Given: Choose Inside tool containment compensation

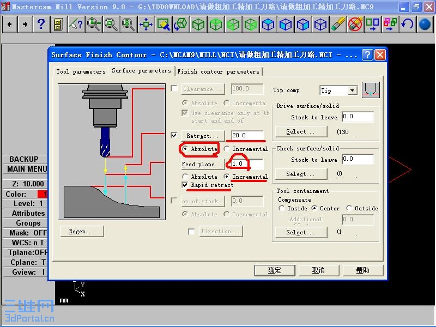Looking at the screenshot, I should click(281, 208).
